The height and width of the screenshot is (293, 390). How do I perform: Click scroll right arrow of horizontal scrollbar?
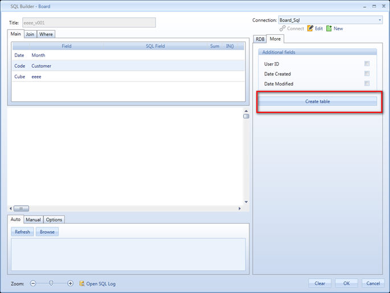click(240, 209)
